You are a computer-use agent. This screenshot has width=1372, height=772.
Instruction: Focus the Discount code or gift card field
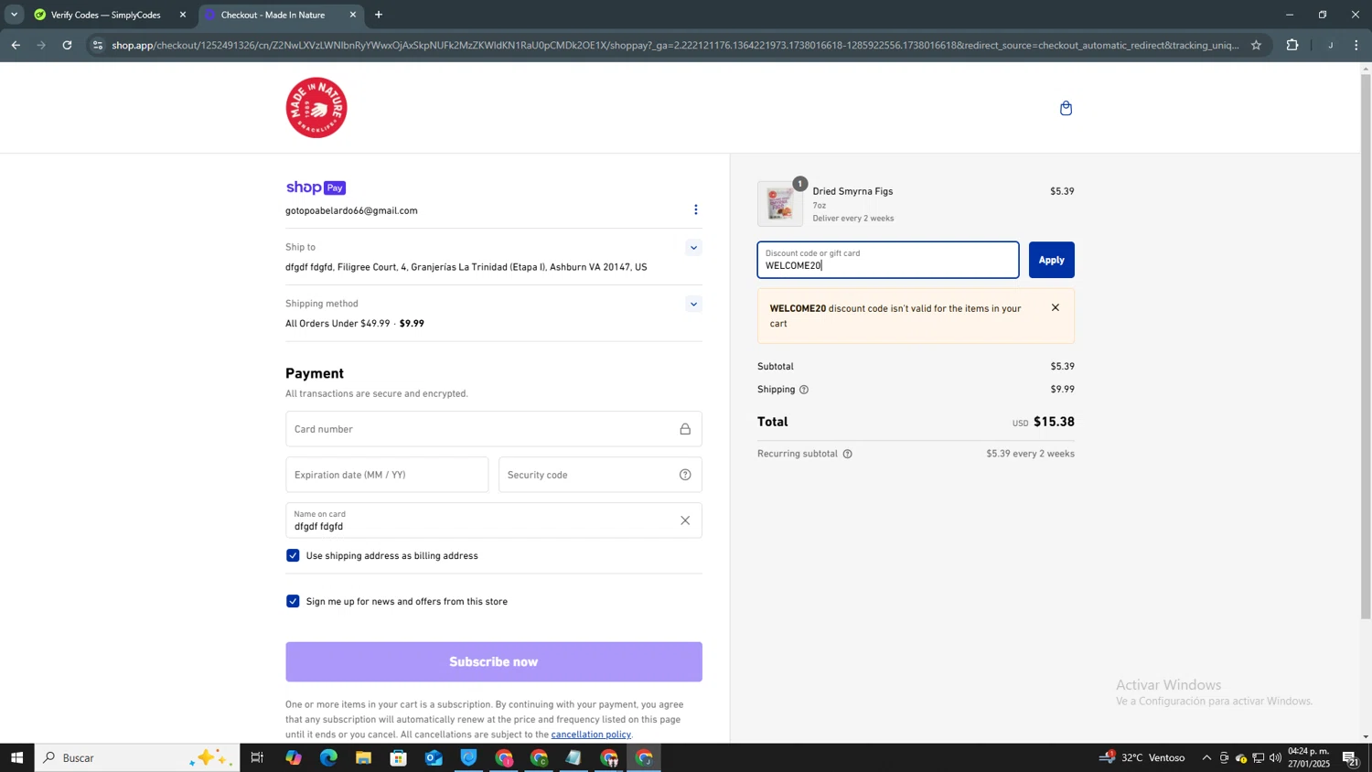[x=887, y=261]
